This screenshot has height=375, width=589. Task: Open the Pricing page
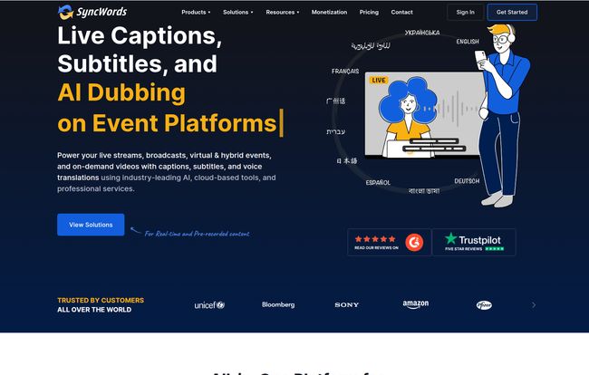coord(369,12)
